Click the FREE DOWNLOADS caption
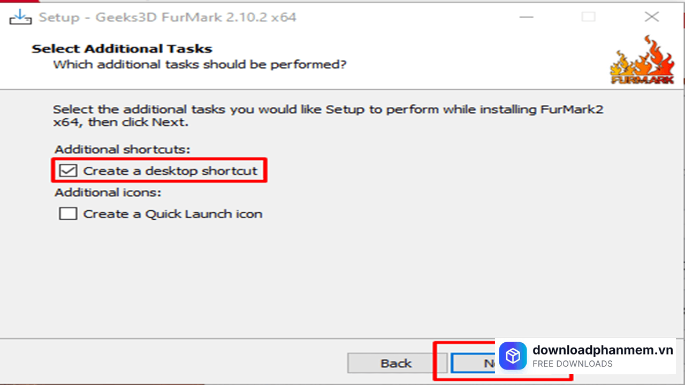The image size is (685, 385). click(572, 364)
